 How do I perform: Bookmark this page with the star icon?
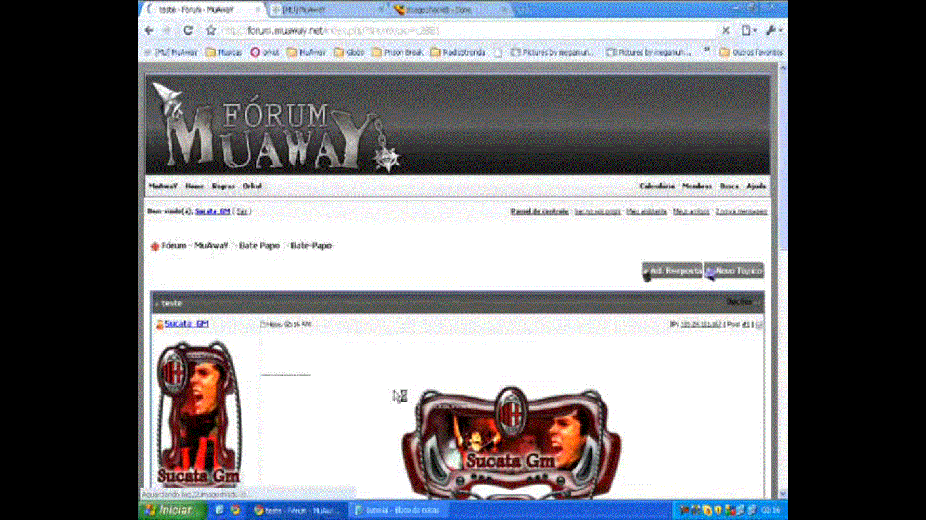pyautogui.click(x=211, y=30)
